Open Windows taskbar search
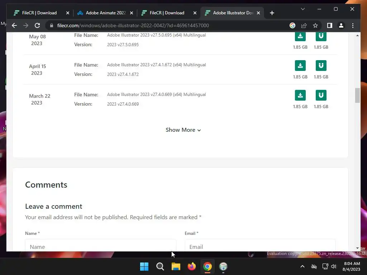The height and width of the screenshot is (275, 367). (x=160, y=266)
